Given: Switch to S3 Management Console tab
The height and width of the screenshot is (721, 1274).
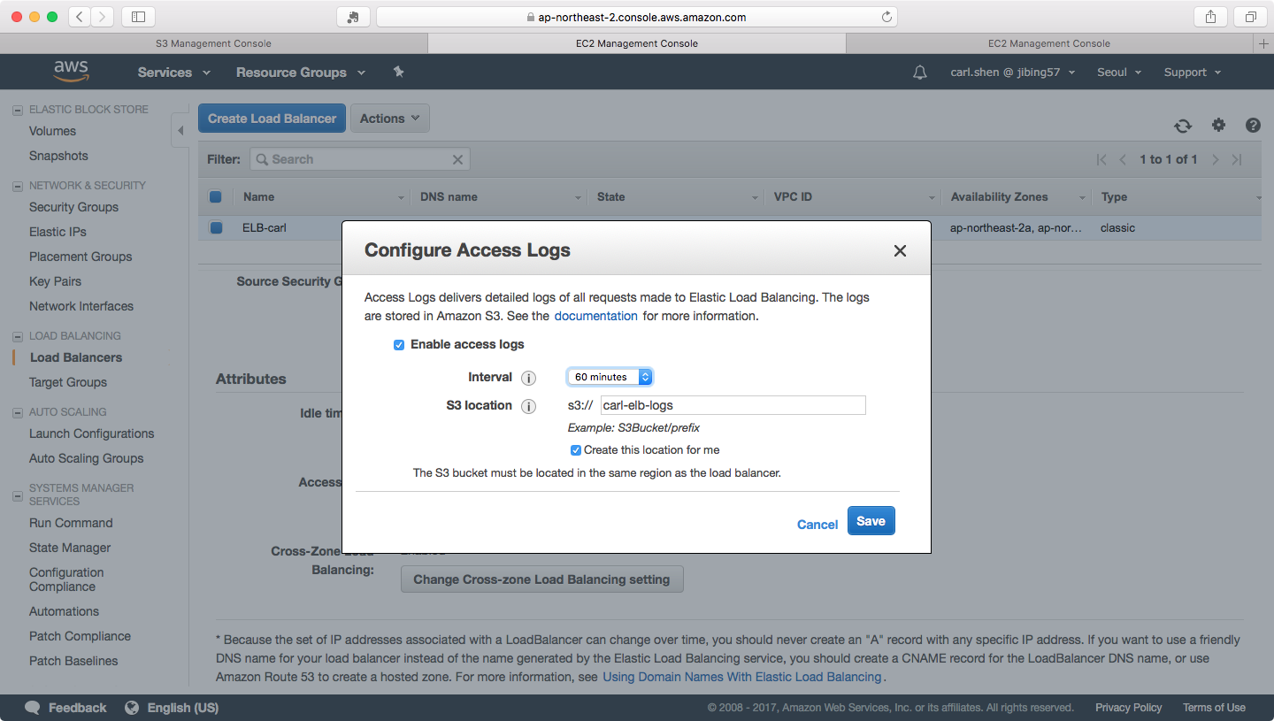Looking at the screenshot, I should coord(213,43).
